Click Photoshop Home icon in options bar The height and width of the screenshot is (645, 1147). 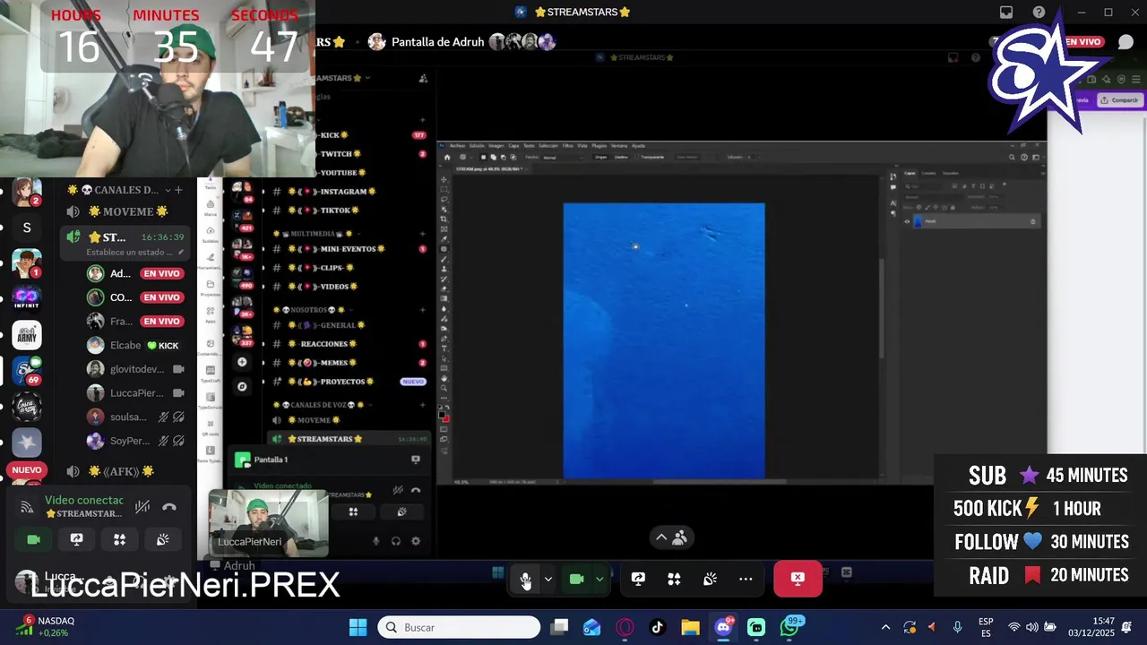pyautogui.click(x=448, y=157)
